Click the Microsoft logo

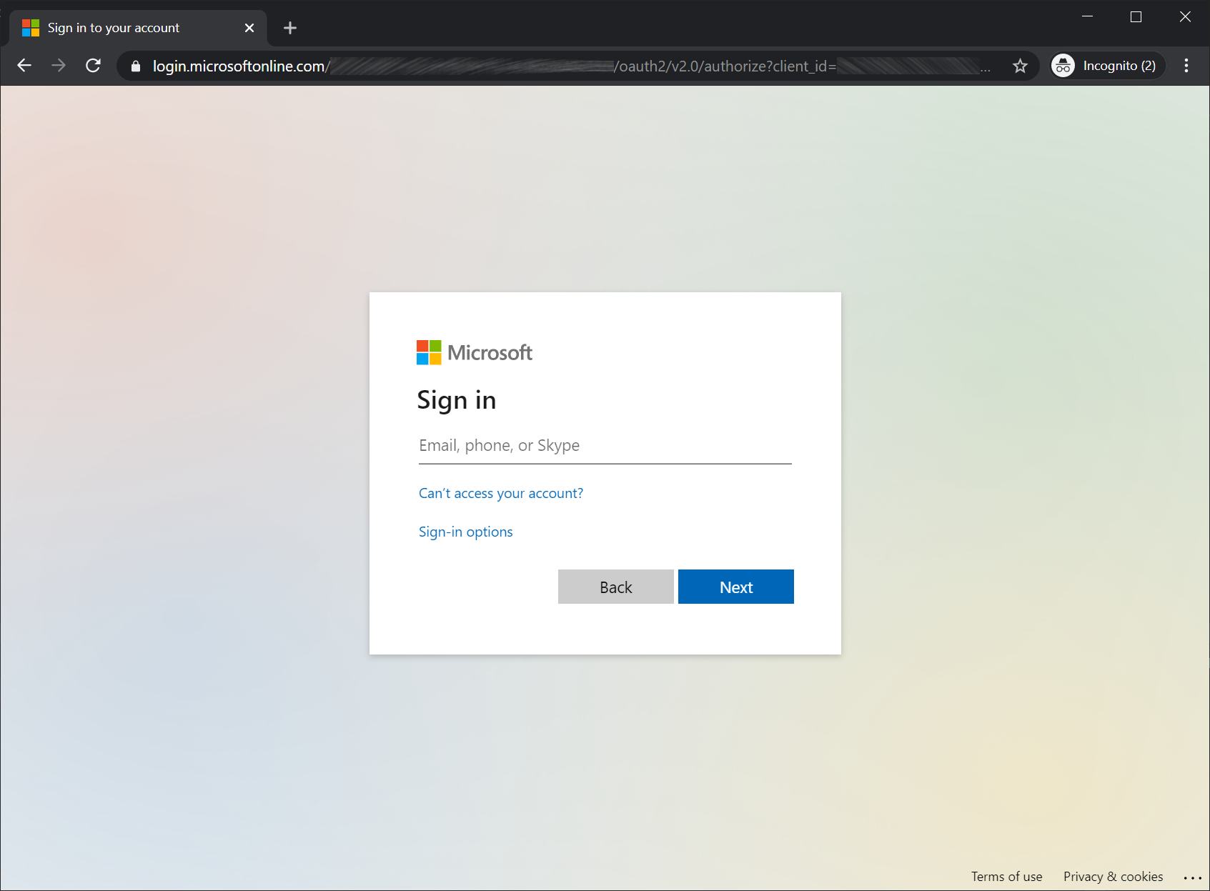475,352
